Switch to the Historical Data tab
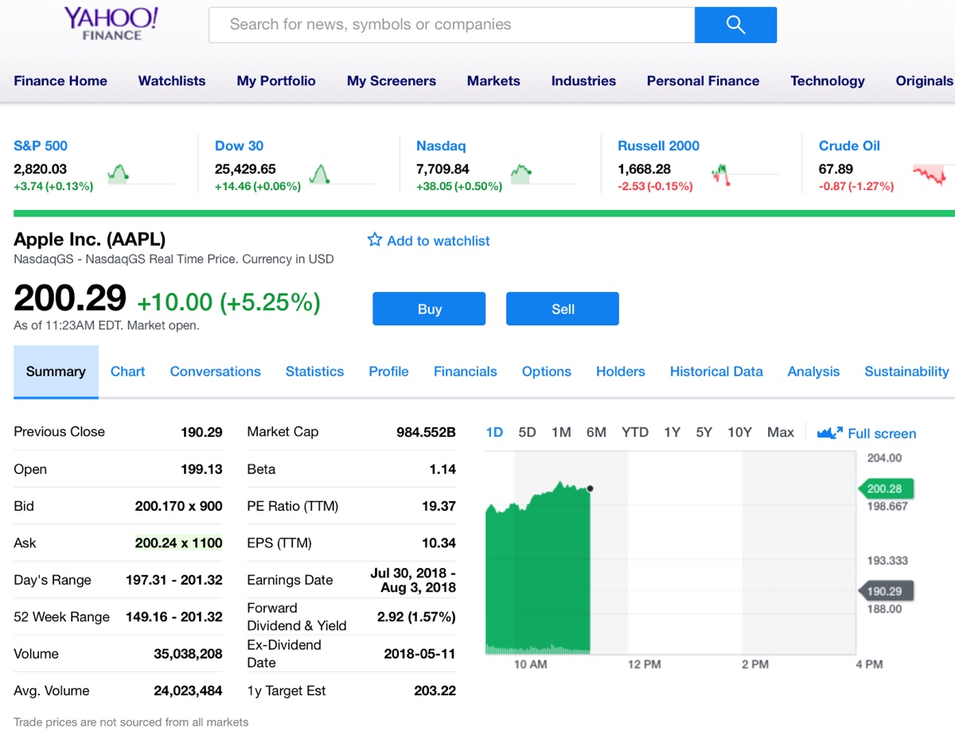The image size is (955, 735). click(x=716, y=371)
